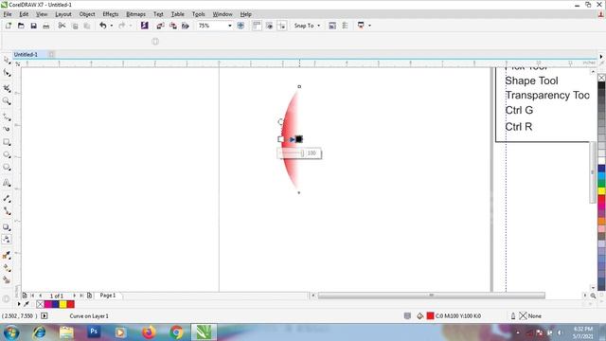Toggle Show Grid button
The height and width of the screenshot is (341, 606).
click(269, 26)
